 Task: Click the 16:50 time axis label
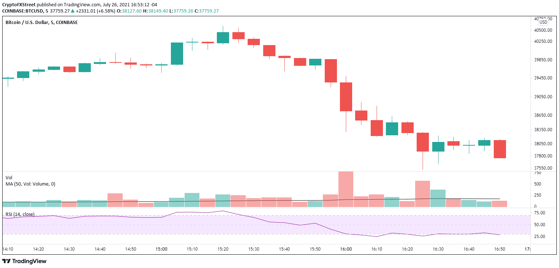(x=499, y=249)
